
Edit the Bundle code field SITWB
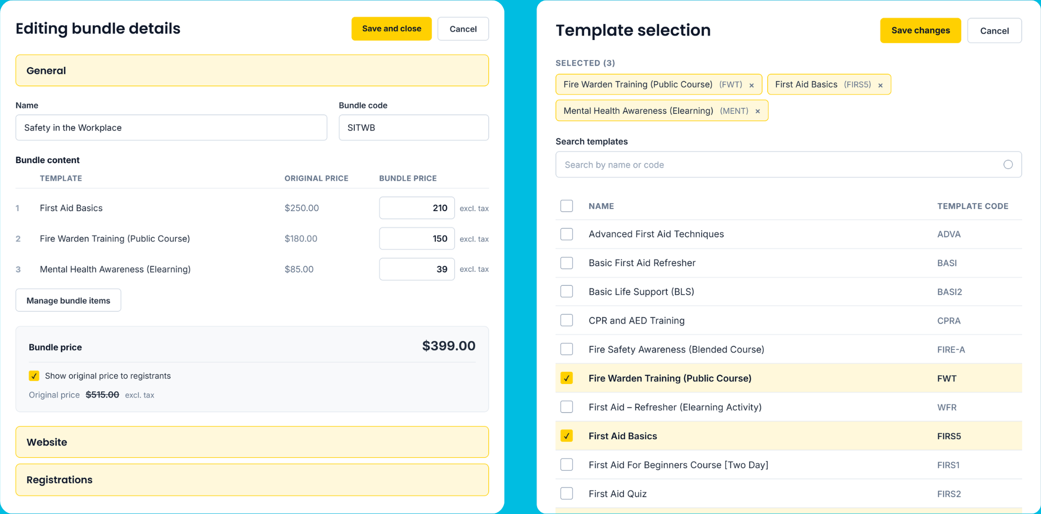pyautogui.click(x=413, y=128)
